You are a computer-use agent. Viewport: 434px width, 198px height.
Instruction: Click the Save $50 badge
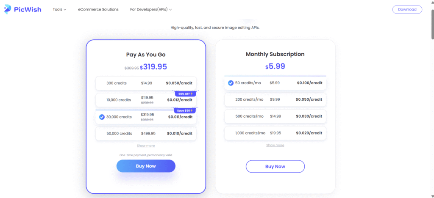[x=184, y=110]
